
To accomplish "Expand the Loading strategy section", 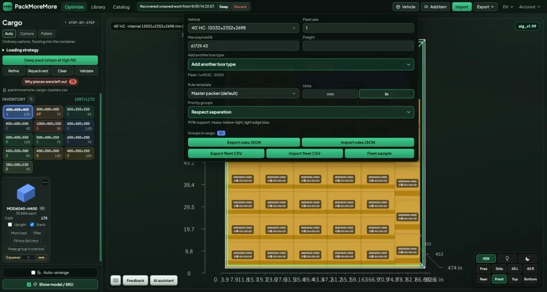I will 21,50.
